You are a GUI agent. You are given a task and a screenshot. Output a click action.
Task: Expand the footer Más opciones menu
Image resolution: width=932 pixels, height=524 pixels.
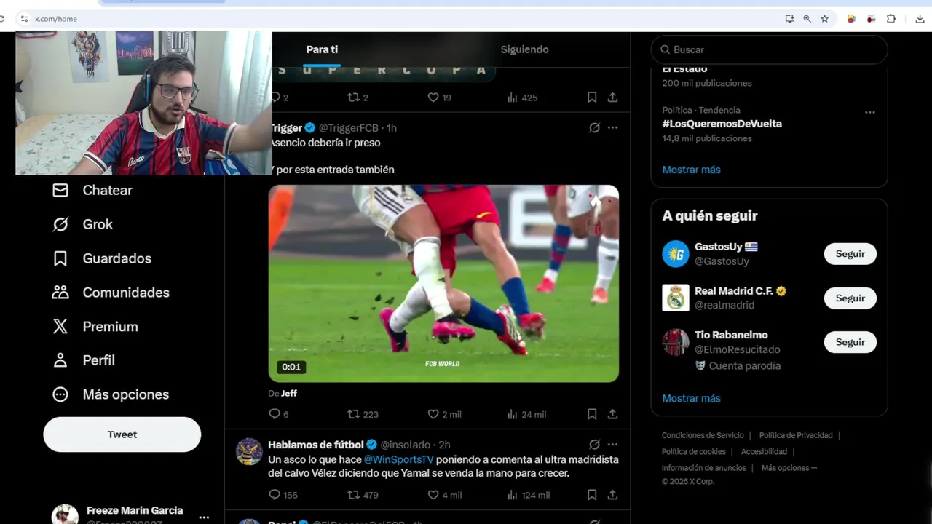[x=789, y=468]
